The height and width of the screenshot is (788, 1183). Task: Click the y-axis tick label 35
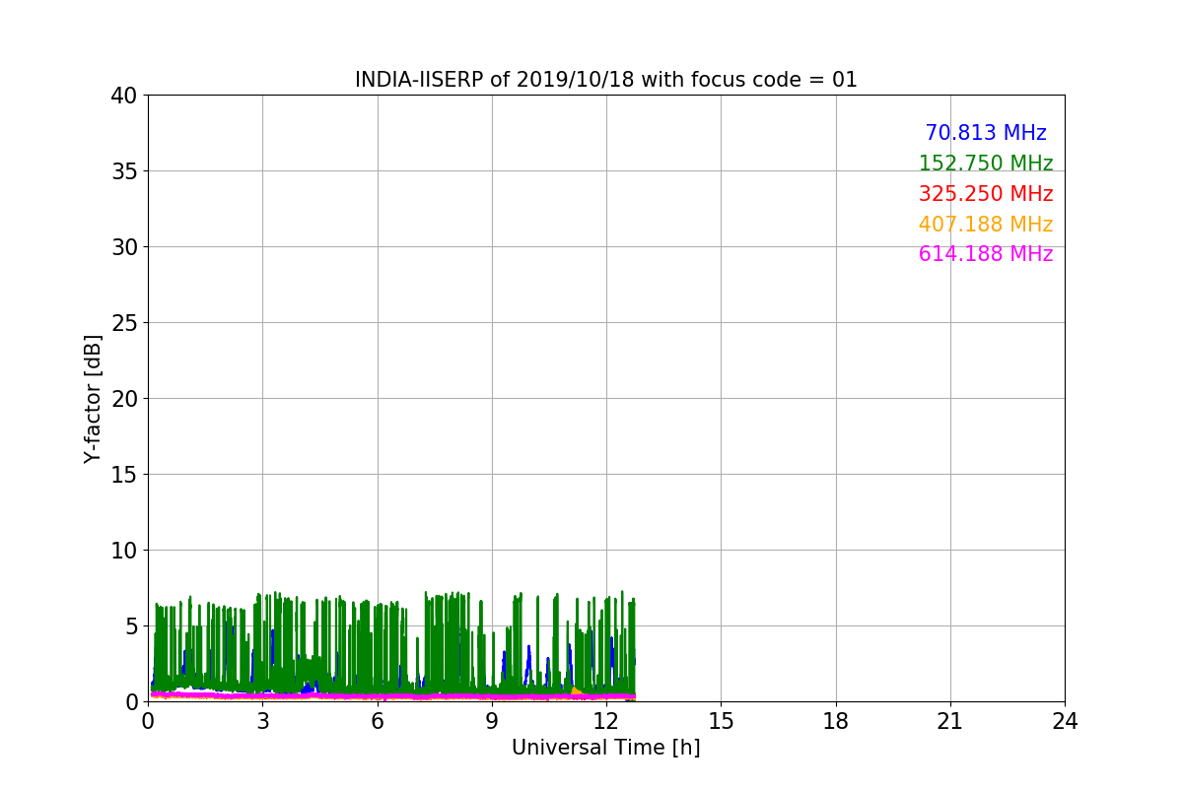click(123, 171)
